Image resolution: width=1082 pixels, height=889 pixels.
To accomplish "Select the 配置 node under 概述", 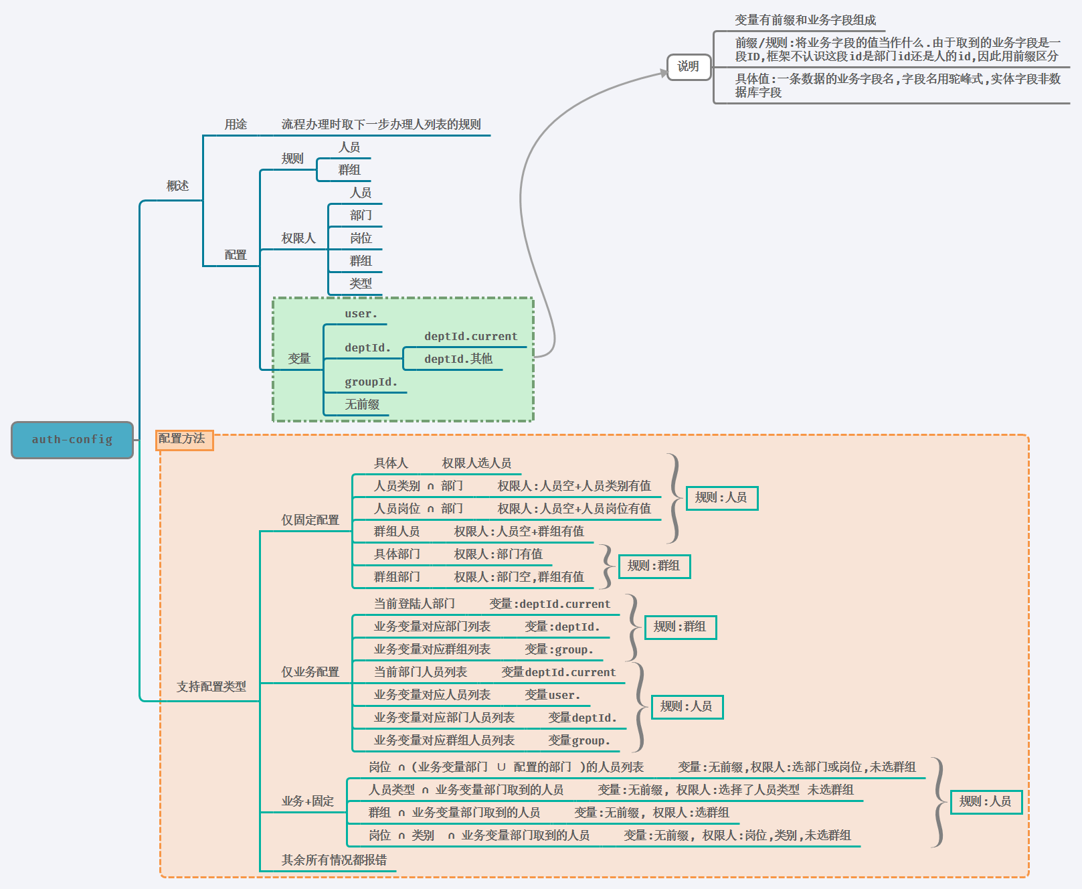I will [236, 255].
